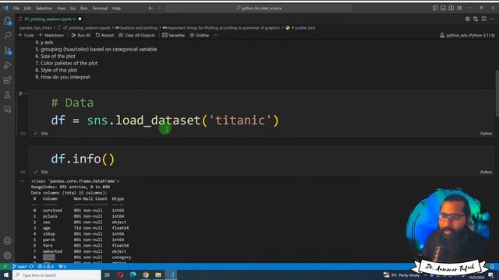Click the editor vertical scrollbar
The height and width of the screenshot is (280, 499).
coord(497,93)
